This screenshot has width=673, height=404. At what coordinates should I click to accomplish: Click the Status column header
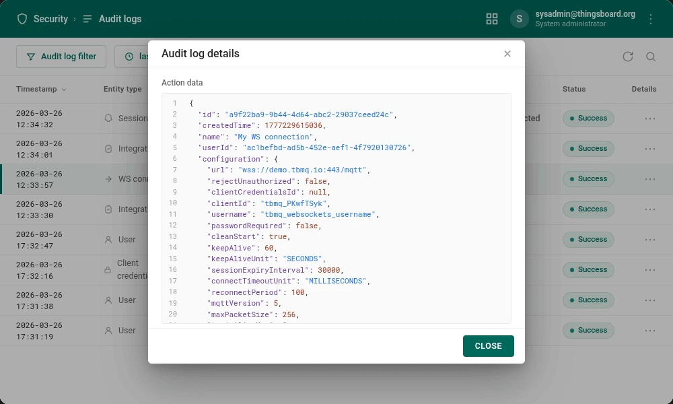[574, 89]
